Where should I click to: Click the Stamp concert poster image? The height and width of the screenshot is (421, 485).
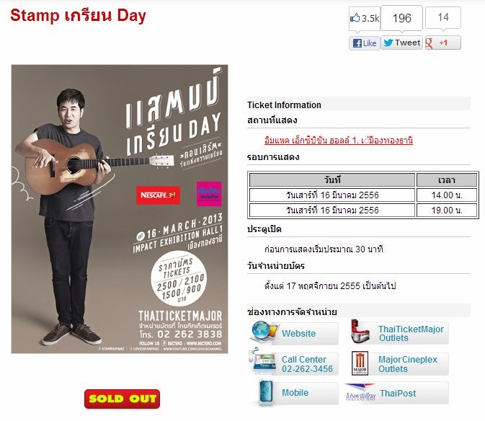pyautogui.click(x=120, y=209)
